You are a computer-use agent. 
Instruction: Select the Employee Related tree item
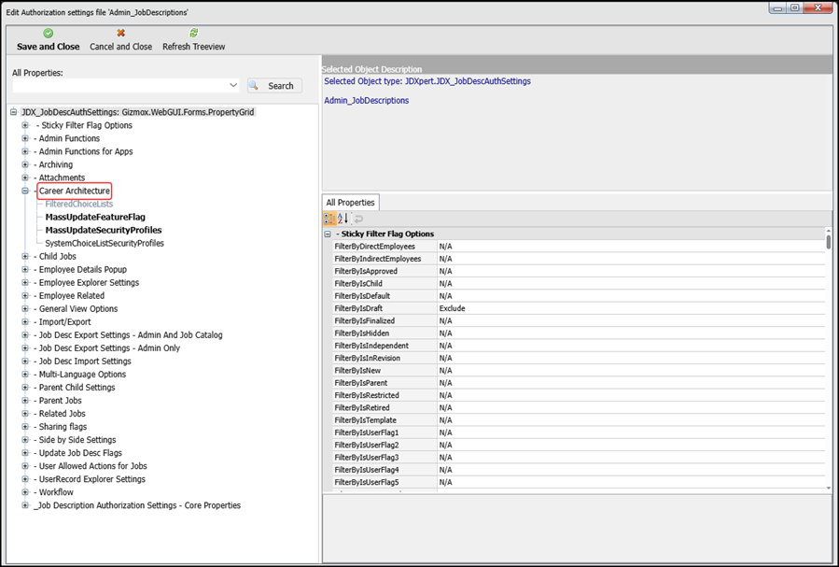[72, 295]
